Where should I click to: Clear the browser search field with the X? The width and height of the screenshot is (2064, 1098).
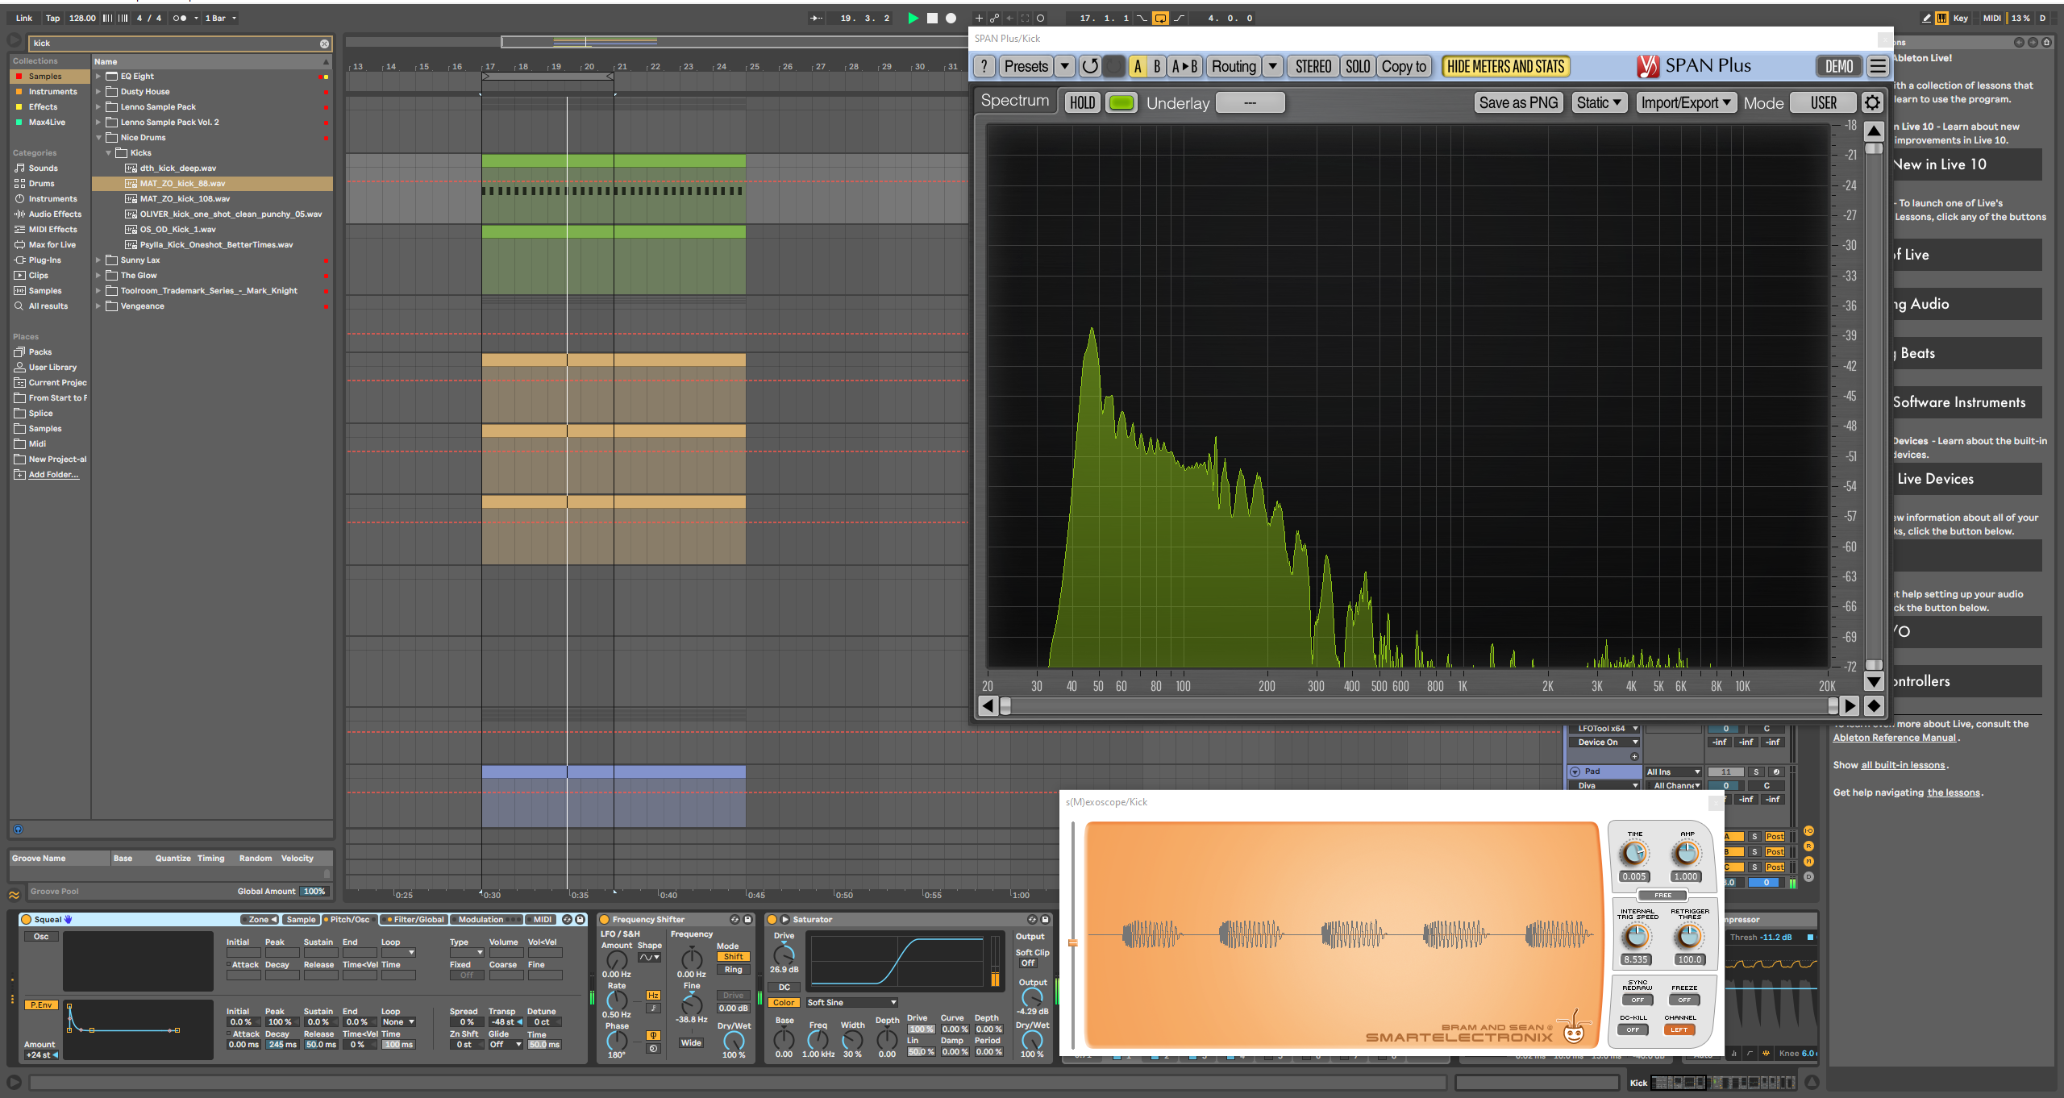(x=324, y=44)
